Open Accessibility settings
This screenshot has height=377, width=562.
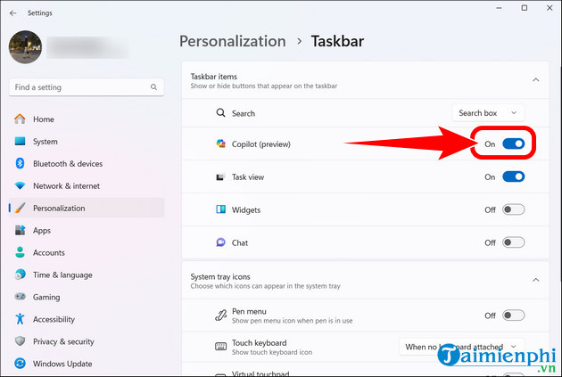pos(54,319)
